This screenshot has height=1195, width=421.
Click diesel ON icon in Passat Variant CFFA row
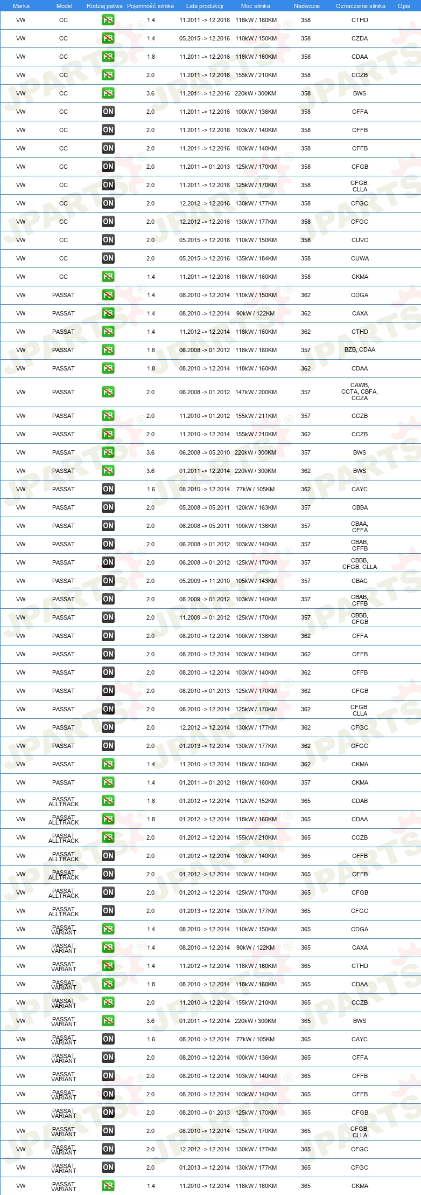(108, 1057)
